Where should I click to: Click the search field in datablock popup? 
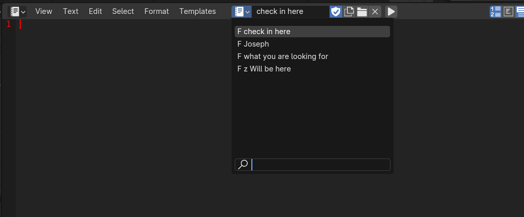tap(313, 165)
